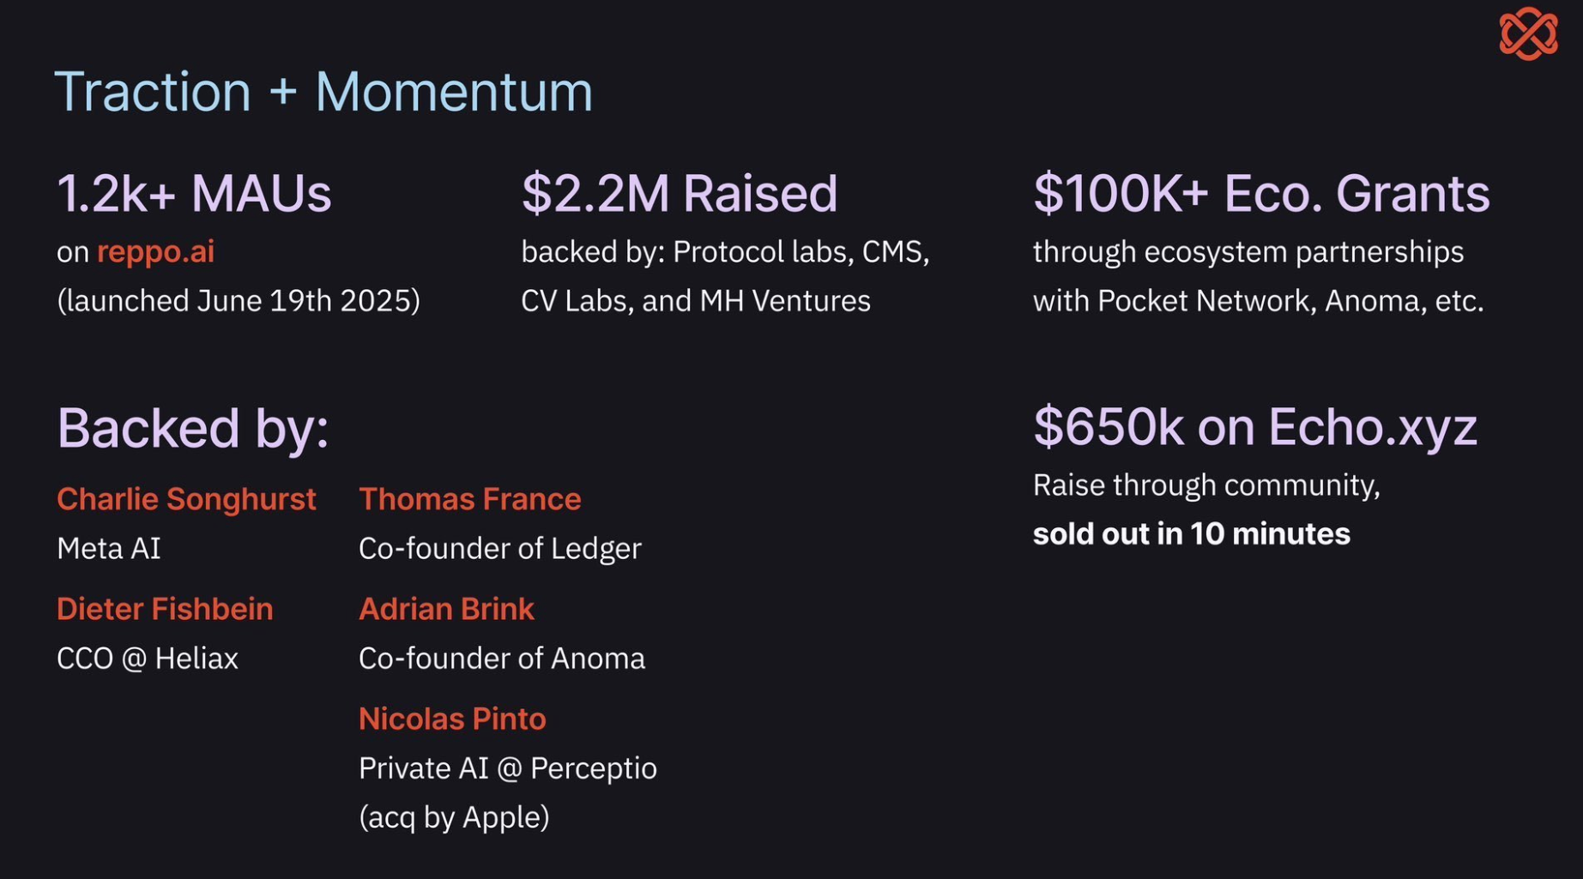Open the reppo.ai link
This screenshot has width=1583, height=879.
(155, 251)
